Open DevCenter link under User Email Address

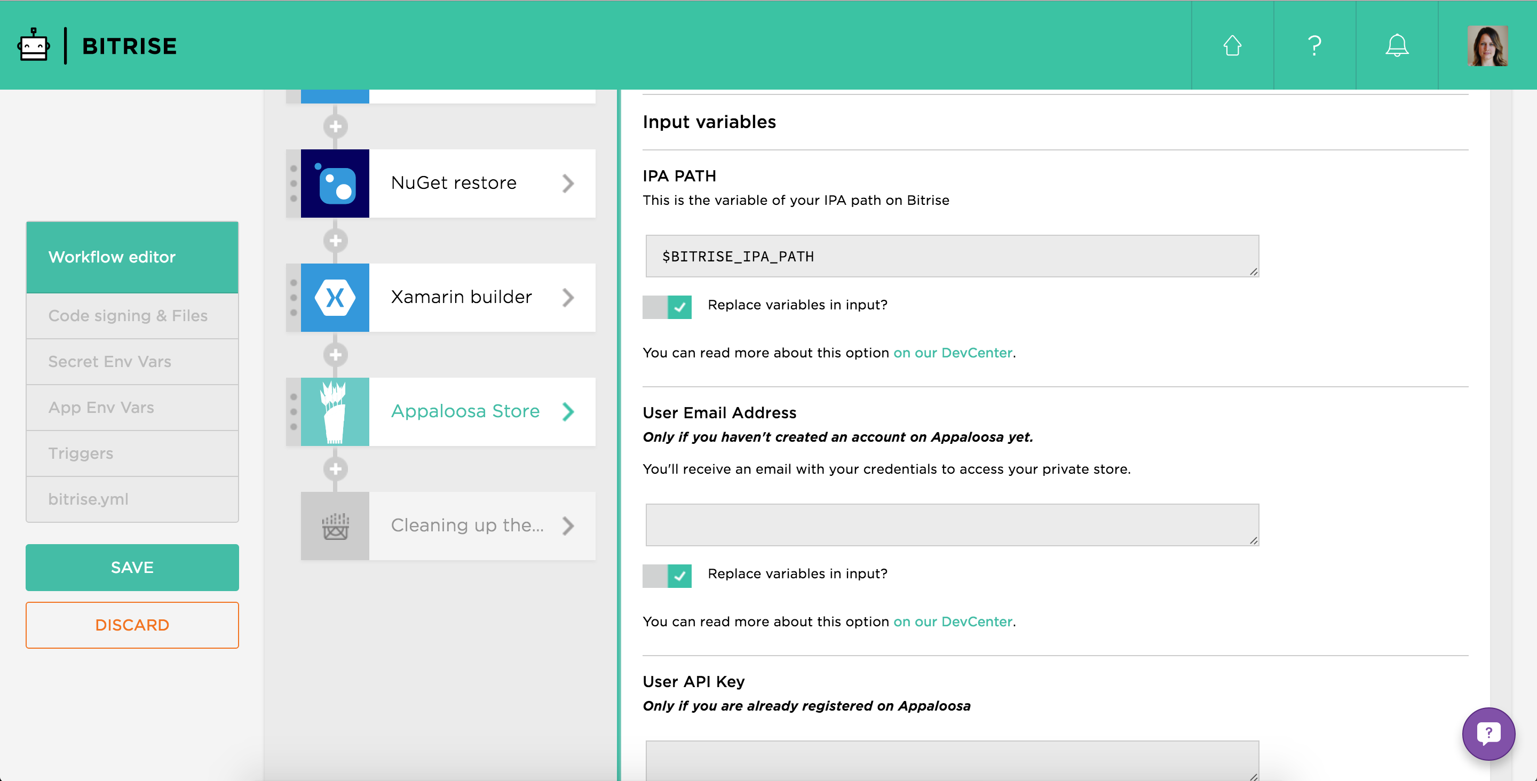coord(953,621)
